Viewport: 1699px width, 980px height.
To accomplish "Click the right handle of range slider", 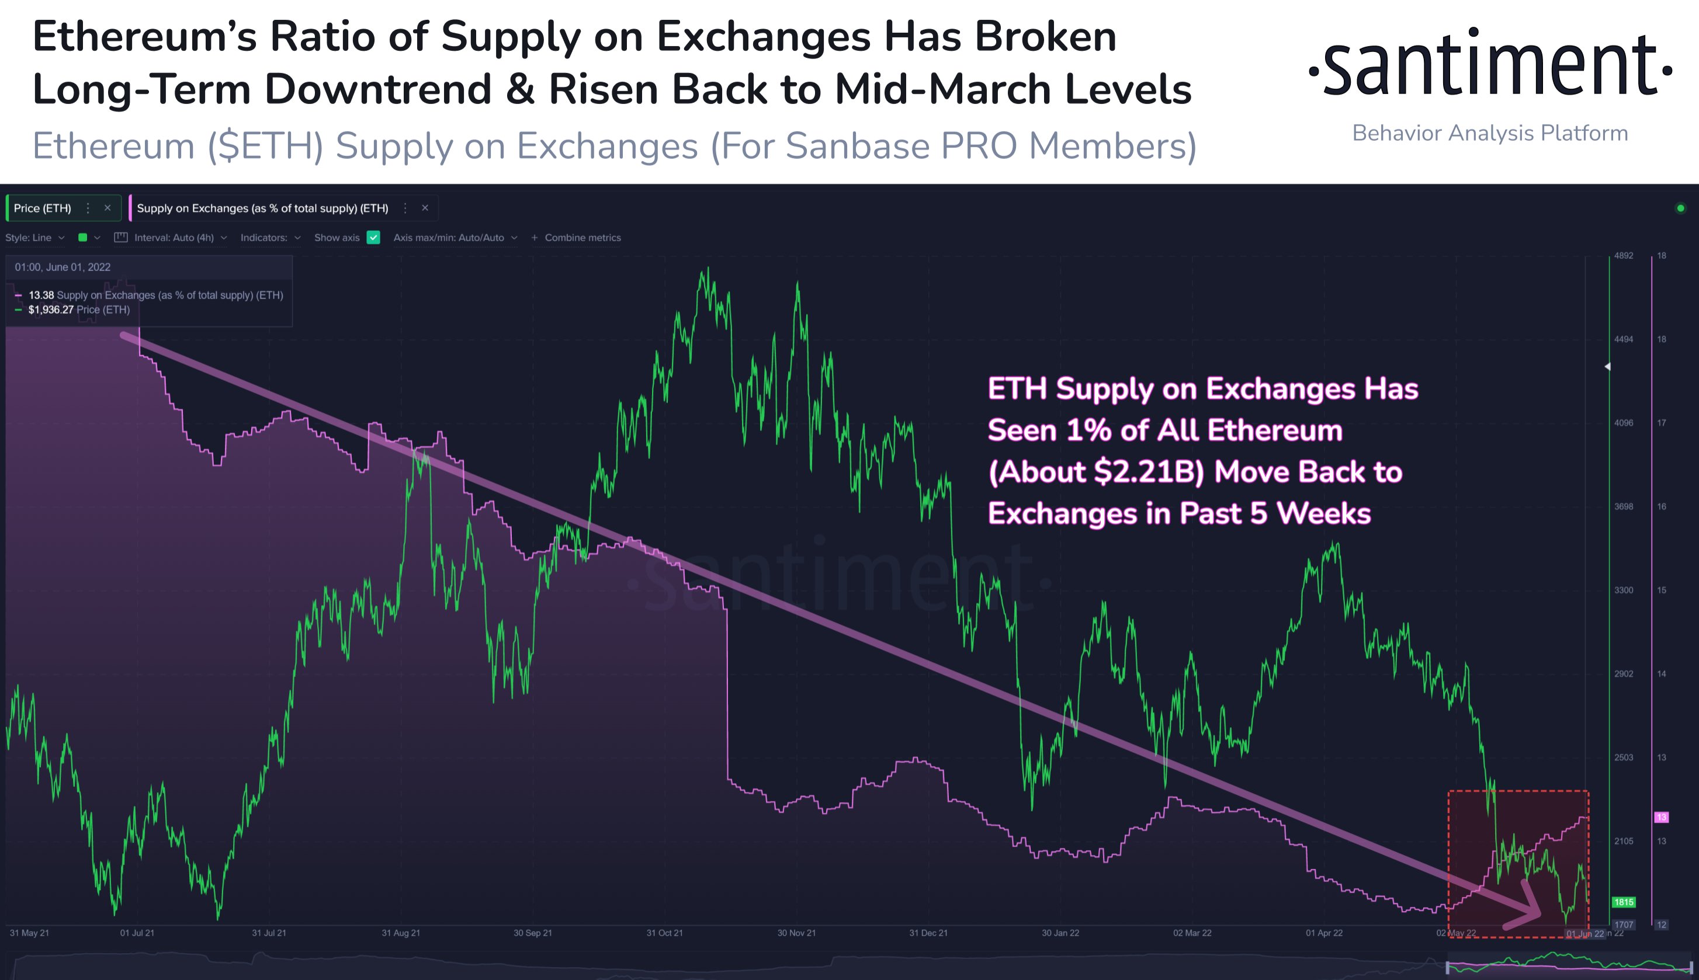I will coord(1691,968).
